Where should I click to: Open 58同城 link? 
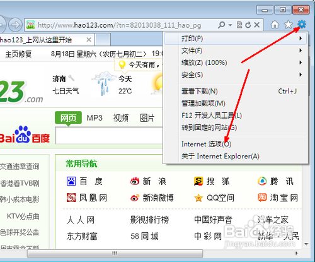(144, 236)
